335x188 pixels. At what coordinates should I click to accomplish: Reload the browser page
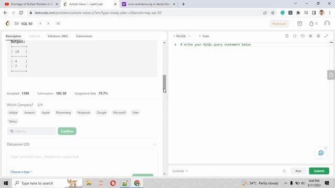[x=21, y=13]
